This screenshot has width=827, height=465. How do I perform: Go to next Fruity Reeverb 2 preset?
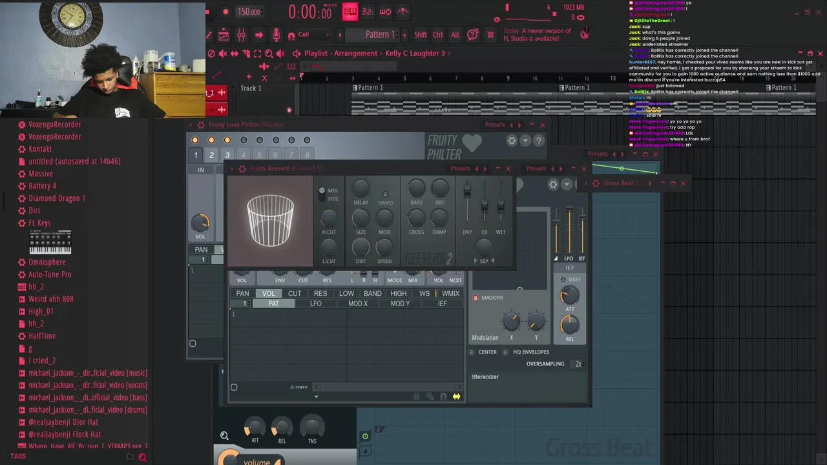(485, 169)
